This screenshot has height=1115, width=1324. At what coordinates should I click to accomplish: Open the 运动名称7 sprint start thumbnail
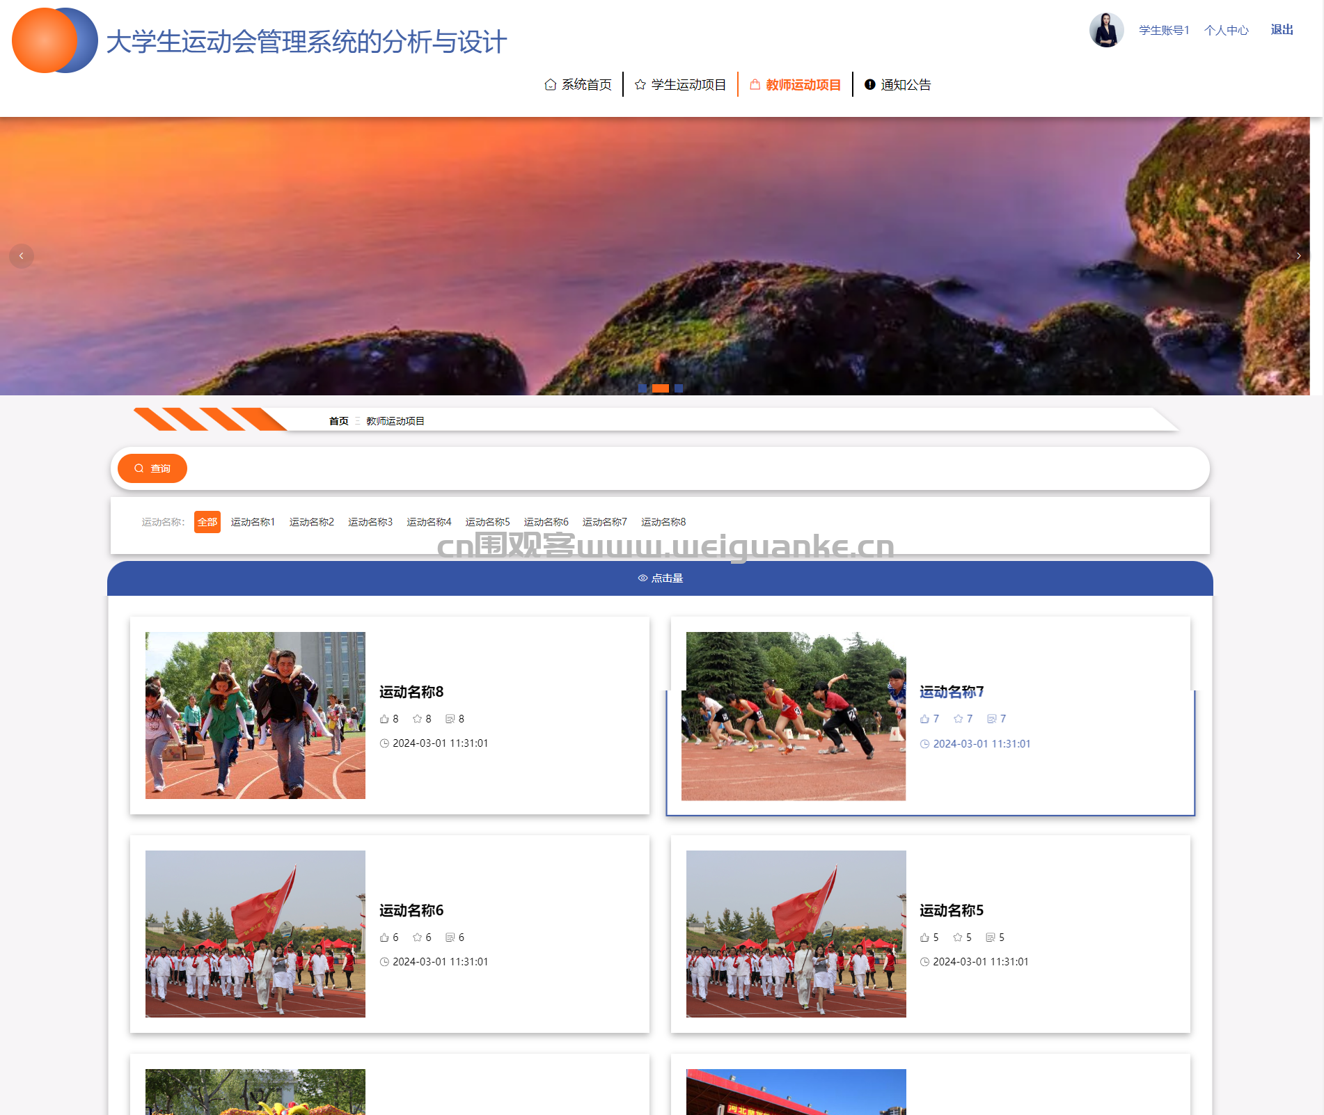click(x=794, y=716)
